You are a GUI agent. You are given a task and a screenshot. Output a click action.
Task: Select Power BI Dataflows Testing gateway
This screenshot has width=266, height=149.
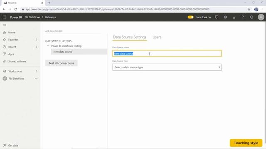pos(66,46)
